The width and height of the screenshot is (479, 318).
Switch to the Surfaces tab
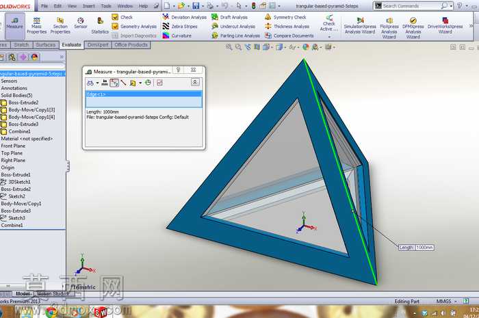pos(46,45)
